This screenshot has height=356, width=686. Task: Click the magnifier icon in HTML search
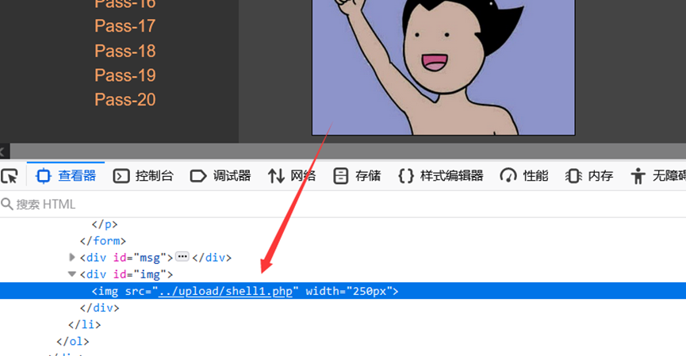coord(6,204)
